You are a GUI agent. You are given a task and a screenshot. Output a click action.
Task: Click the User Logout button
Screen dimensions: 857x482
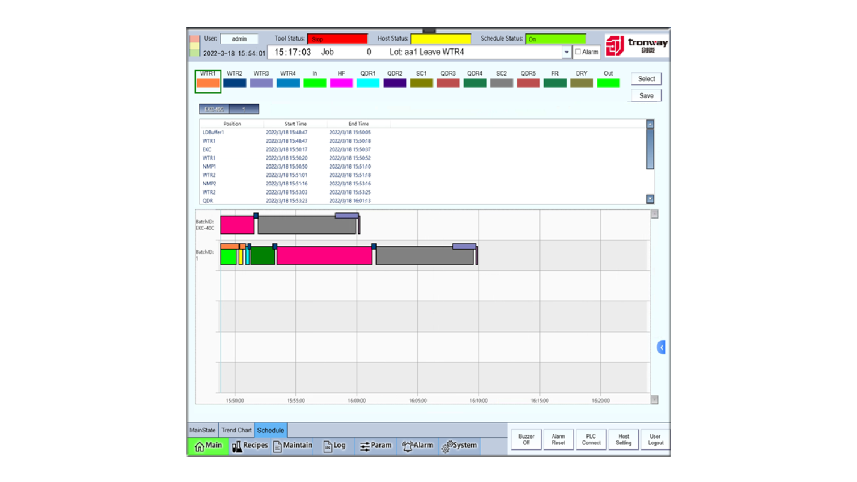tap(656, 440)
